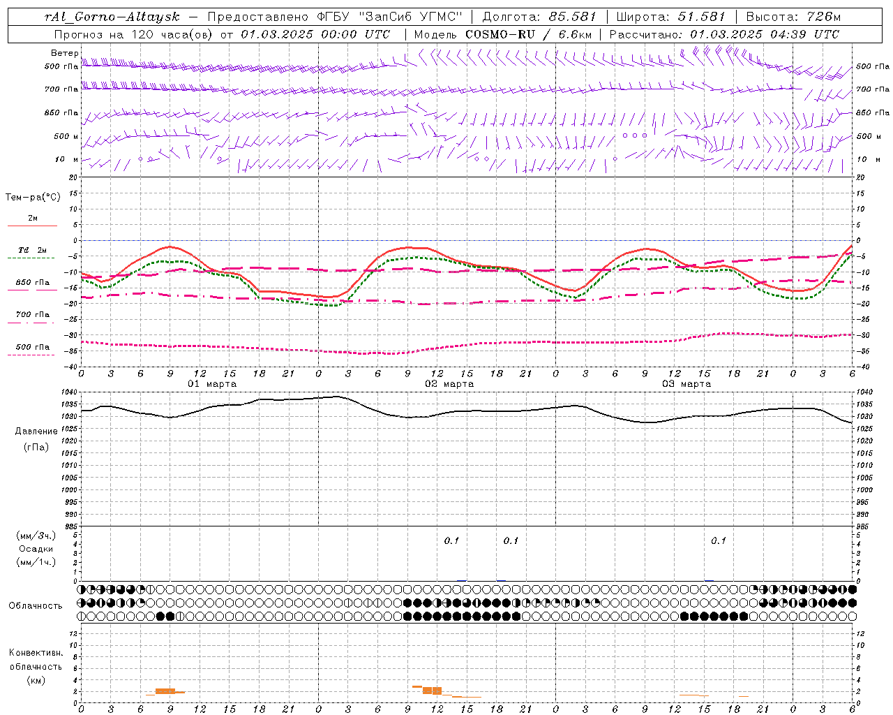The image size is (893, 715).
Task: Click the 'Модель COSMO-RU / 6.6км' label
Action: point(503,34)
